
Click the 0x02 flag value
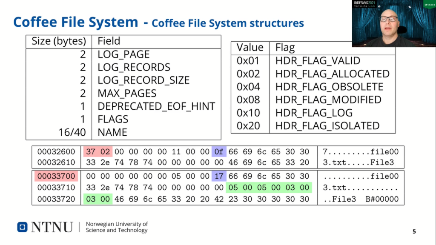[x=248, y=74]
